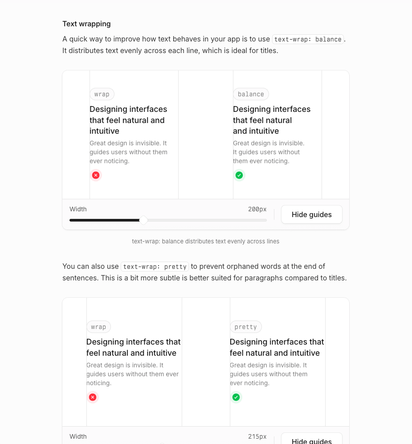Image resolution: width=412 pixels, height=444 pixels.
Task: Click the Width label in the balance demo
Action: tap(78, 209)
